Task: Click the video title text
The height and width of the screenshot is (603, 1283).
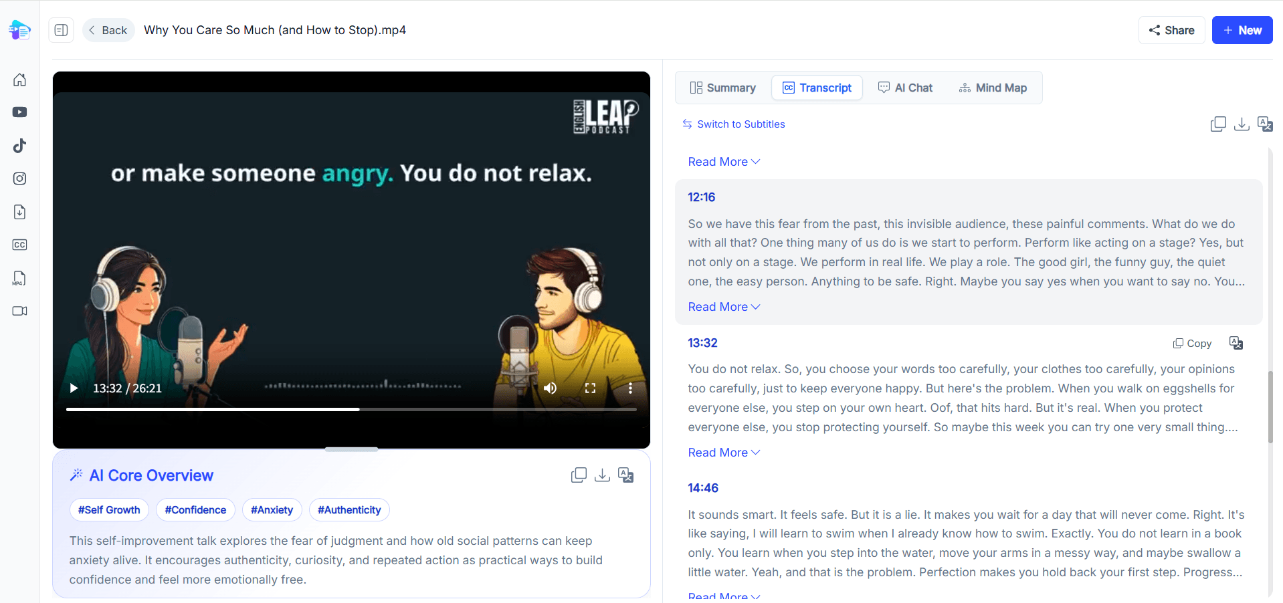Action: (275, 30)
